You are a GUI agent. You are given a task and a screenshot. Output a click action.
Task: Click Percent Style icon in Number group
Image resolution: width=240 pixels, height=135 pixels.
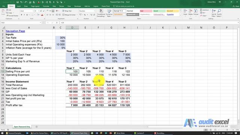(85, 15)
